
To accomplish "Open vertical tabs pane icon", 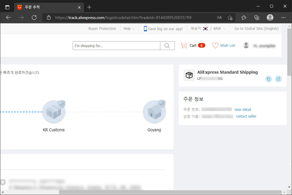I will click(x=7, y=7).
